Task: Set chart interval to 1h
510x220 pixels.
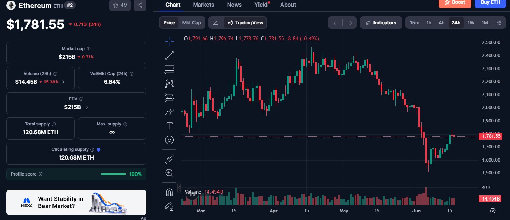Action: (429, 23)
